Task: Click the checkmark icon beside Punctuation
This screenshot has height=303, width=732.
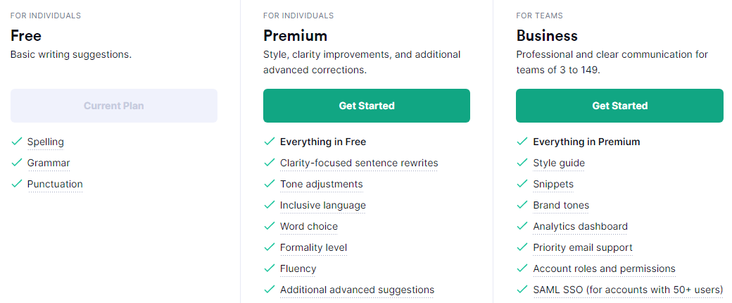Action: tap(17, 184)
